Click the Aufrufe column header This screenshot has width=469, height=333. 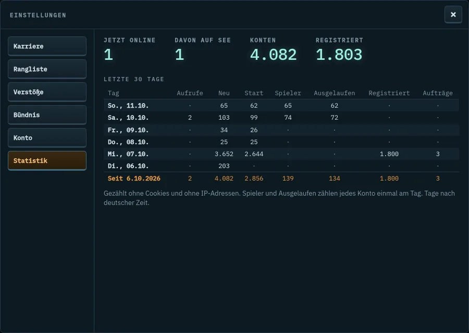[x=190, y=93]
